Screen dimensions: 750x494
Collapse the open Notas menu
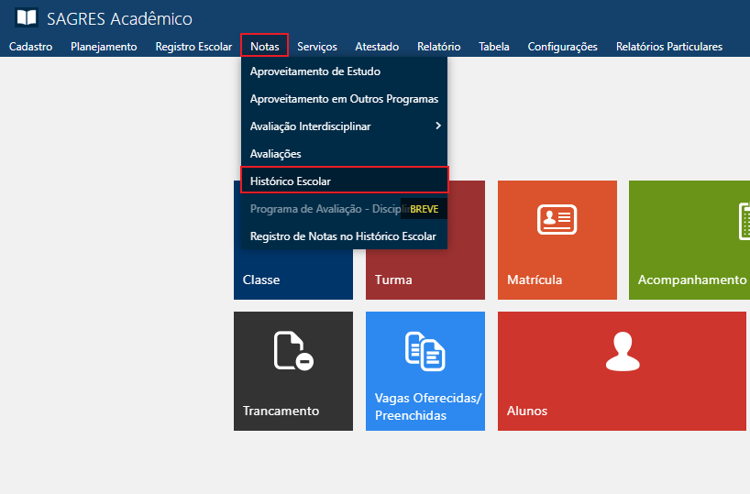tap(264, 46)
